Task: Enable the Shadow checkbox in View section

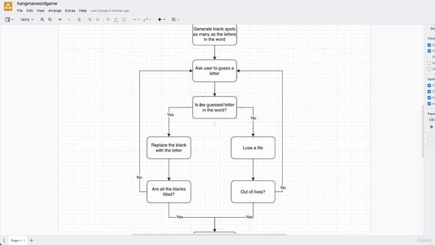Action: [429, 69]
